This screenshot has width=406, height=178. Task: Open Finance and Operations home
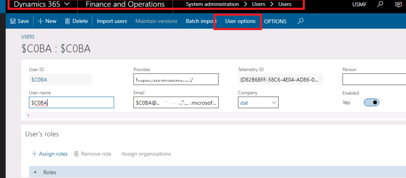[x=125, y=4]
